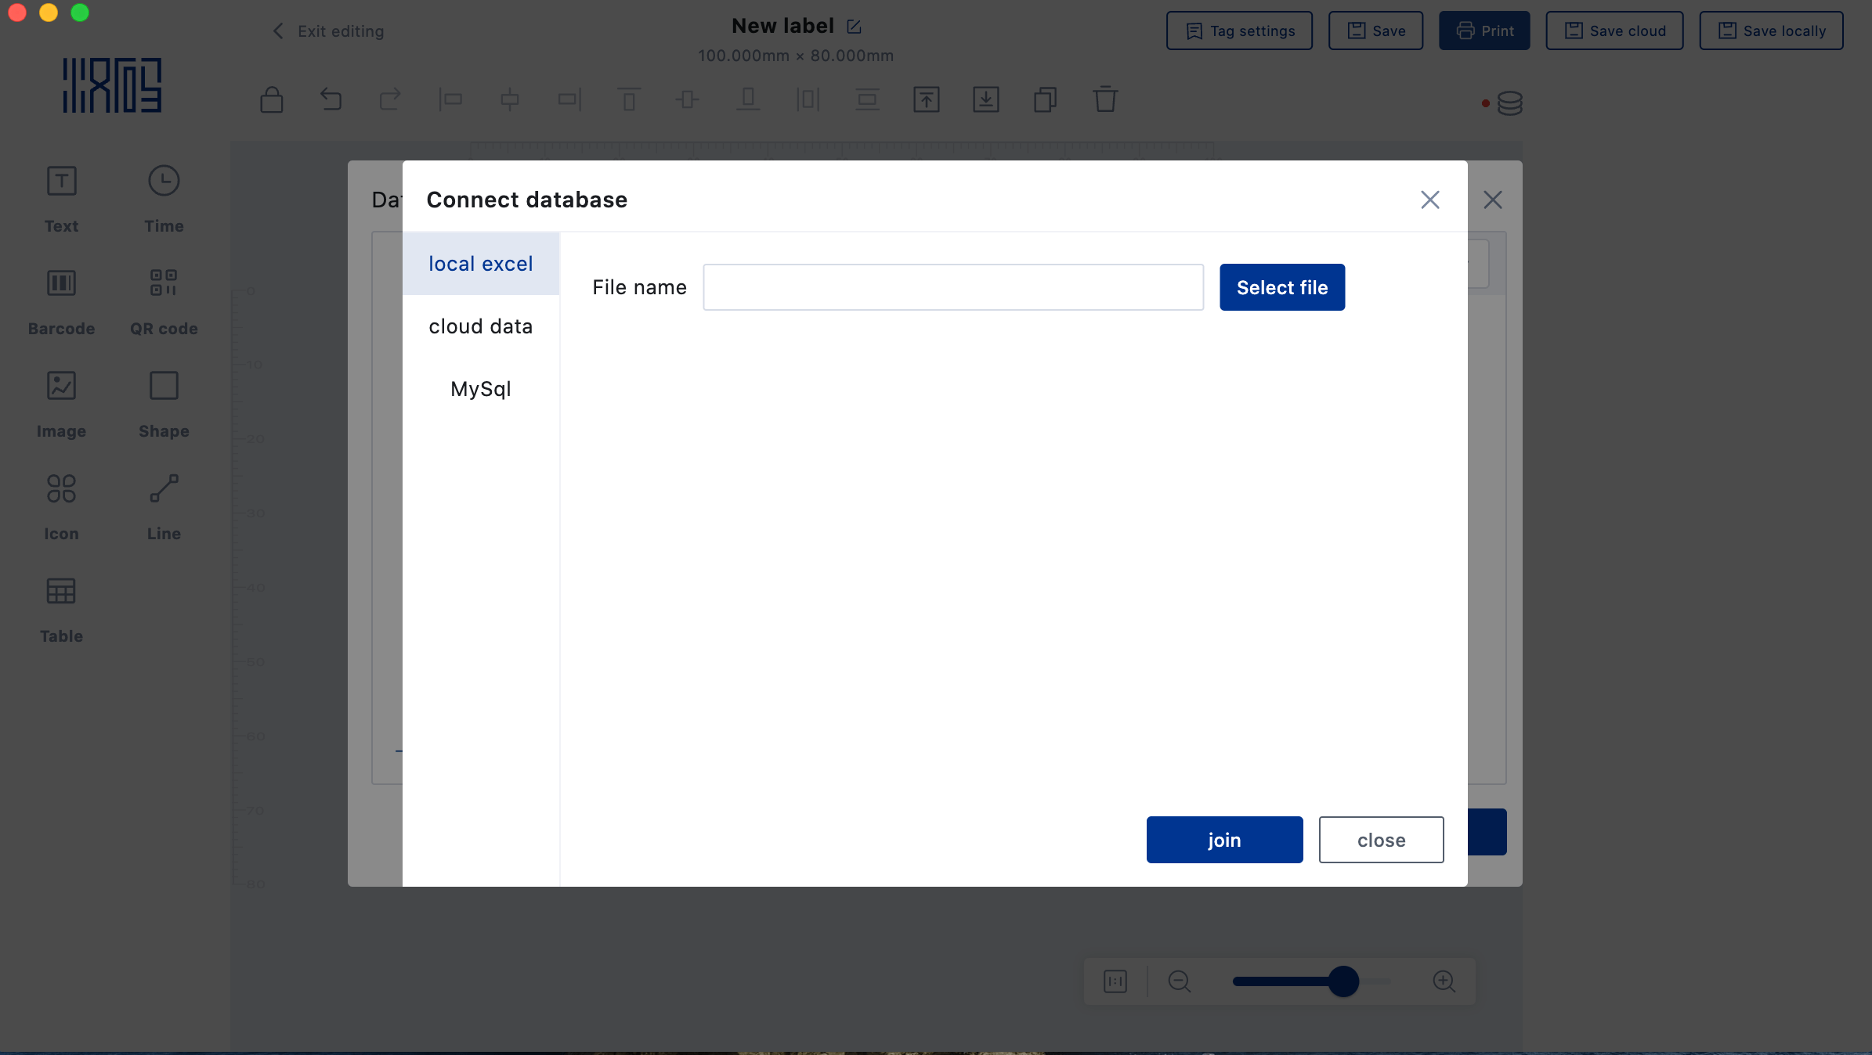
Task: Close the Connect database dialog with X
Action: click(x=1429, y=200)
